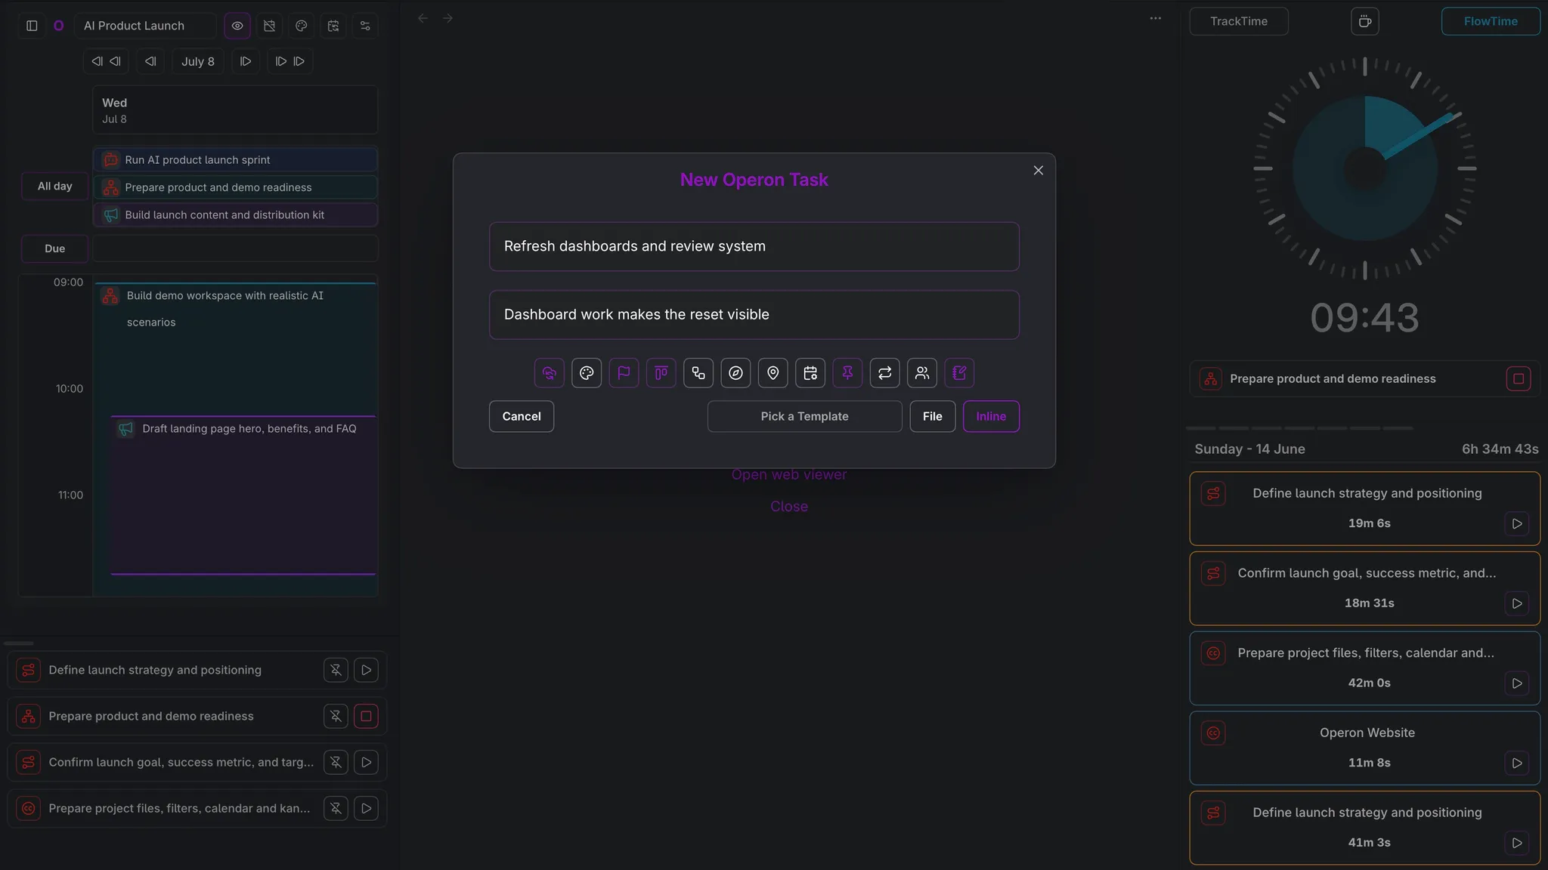Unpin 'Define launch strategy and positioning' in bottom list
The width and height of the screenshot is (1548, 870).
pos(336,670)
